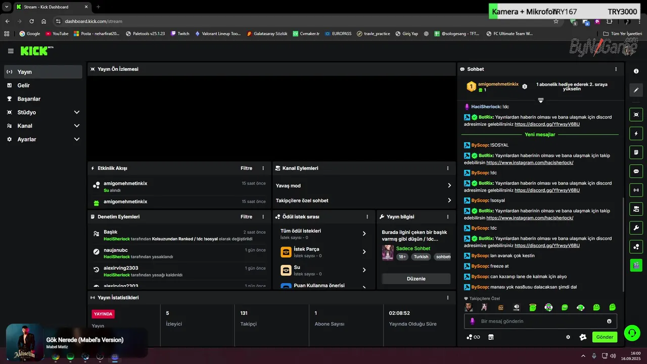Image resolution: width=647 pixels, height=364 pixels.
Task: Click the browser address bar
Action: coord(303,21)
